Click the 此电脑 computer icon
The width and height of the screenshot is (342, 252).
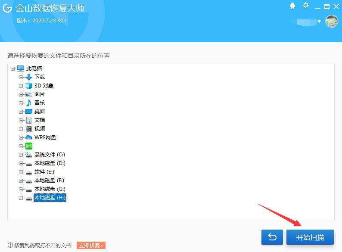click(21, 68)
